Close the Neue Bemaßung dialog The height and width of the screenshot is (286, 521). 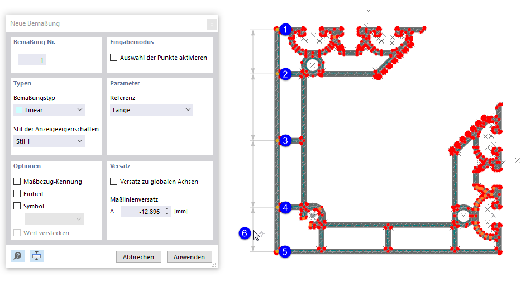[212, 24]
